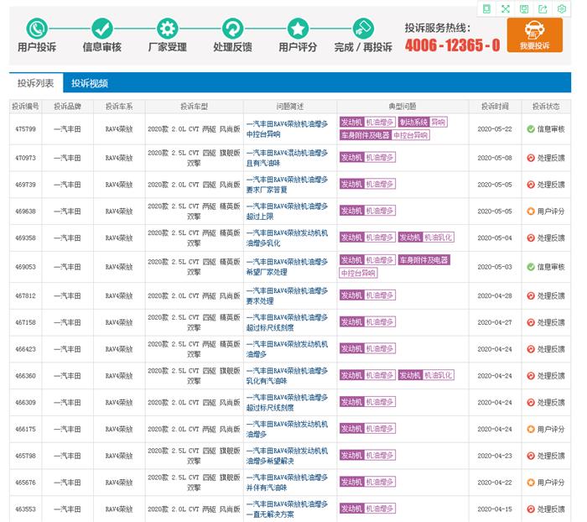This screenshot has height=522, width=587.
Task: Click green 信息审核 status icon in row 475799
Action: (x=531, y=129)
